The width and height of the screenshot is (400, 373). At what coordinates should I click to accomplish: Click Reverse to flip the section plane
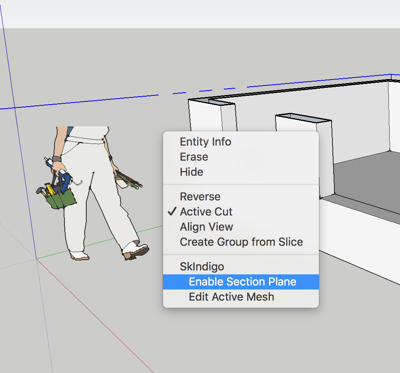coord(241,197)
